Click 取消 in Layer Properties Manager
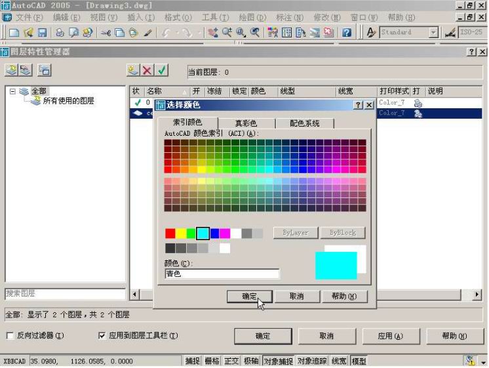This screenshot has height=368, width=489. click(326, 336)
